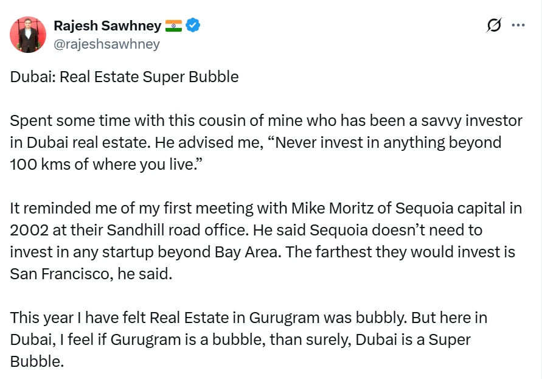Click the Rajesh Sawhney display name

(107, 26)
